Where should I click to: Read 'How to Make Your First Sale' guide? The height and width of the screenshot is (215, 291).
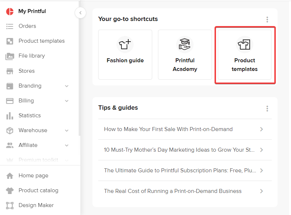(168, 129)
